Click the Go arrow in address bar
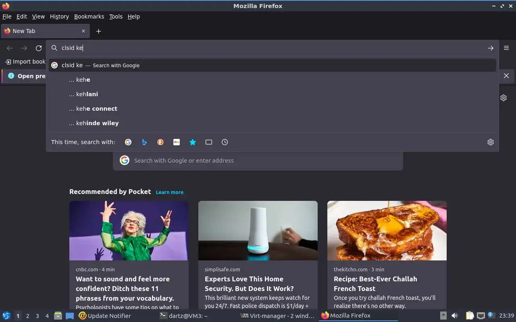 491,48
